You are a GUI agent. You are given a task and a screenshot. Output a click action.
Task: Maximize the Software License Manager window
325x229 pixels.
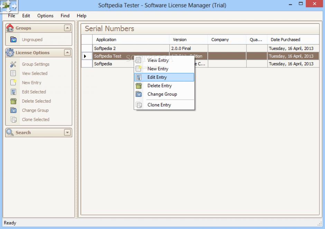301,4
